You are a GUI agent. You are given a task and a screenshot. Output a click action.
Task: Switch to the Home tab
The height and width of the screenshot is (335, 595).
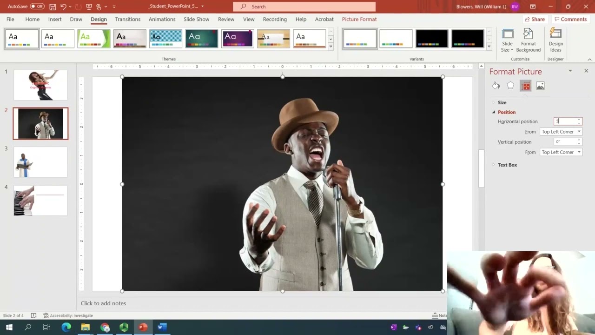[32, 19]
